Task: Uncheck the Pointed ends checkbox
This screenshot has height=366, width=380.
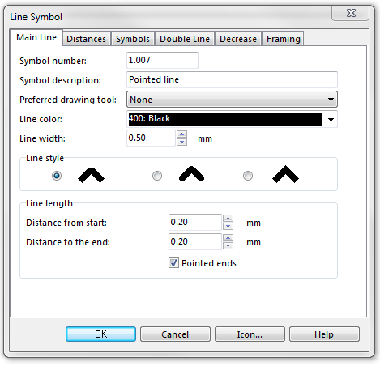Action: (173, 262)
